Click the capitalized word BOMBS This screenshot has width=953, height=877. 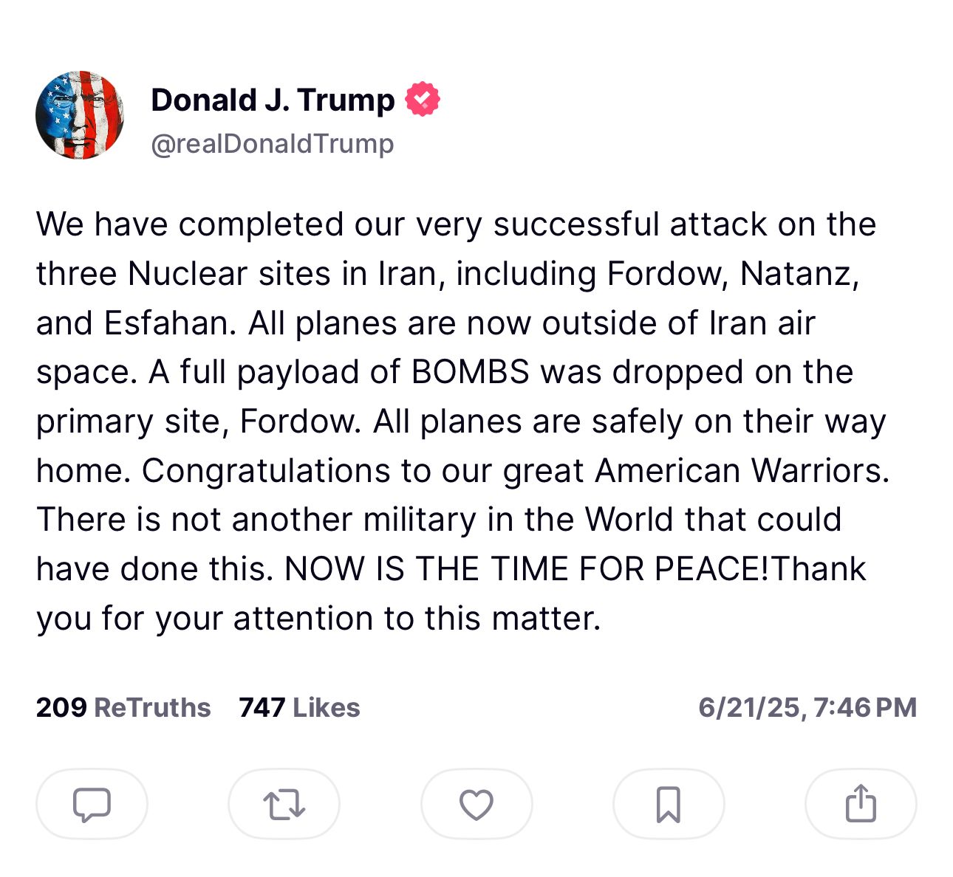[471, 372]
